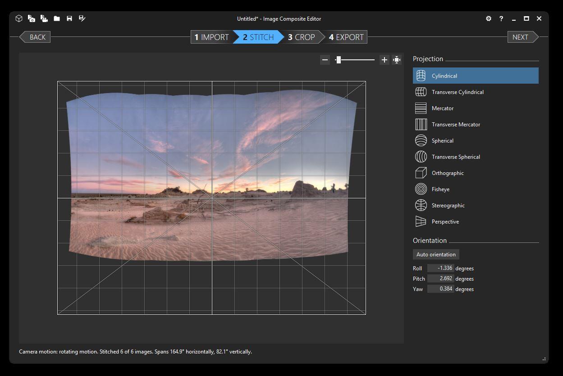Choose the Stereographic label
The image size is (563, 376).
point(448,206)
